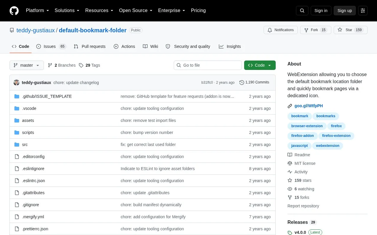
Task: Open the Insights tab
Action: tap(230, 46)
